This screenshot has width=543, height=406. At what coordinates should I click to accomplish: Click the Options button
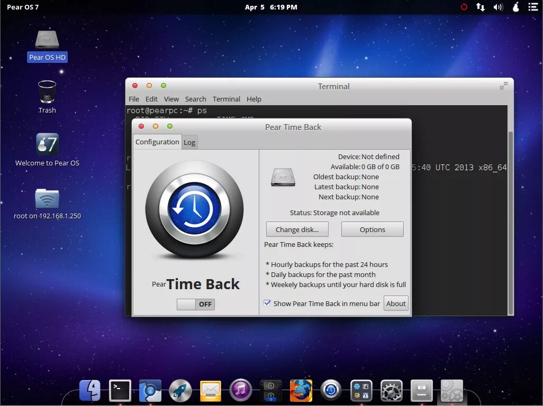click(372, 229)
